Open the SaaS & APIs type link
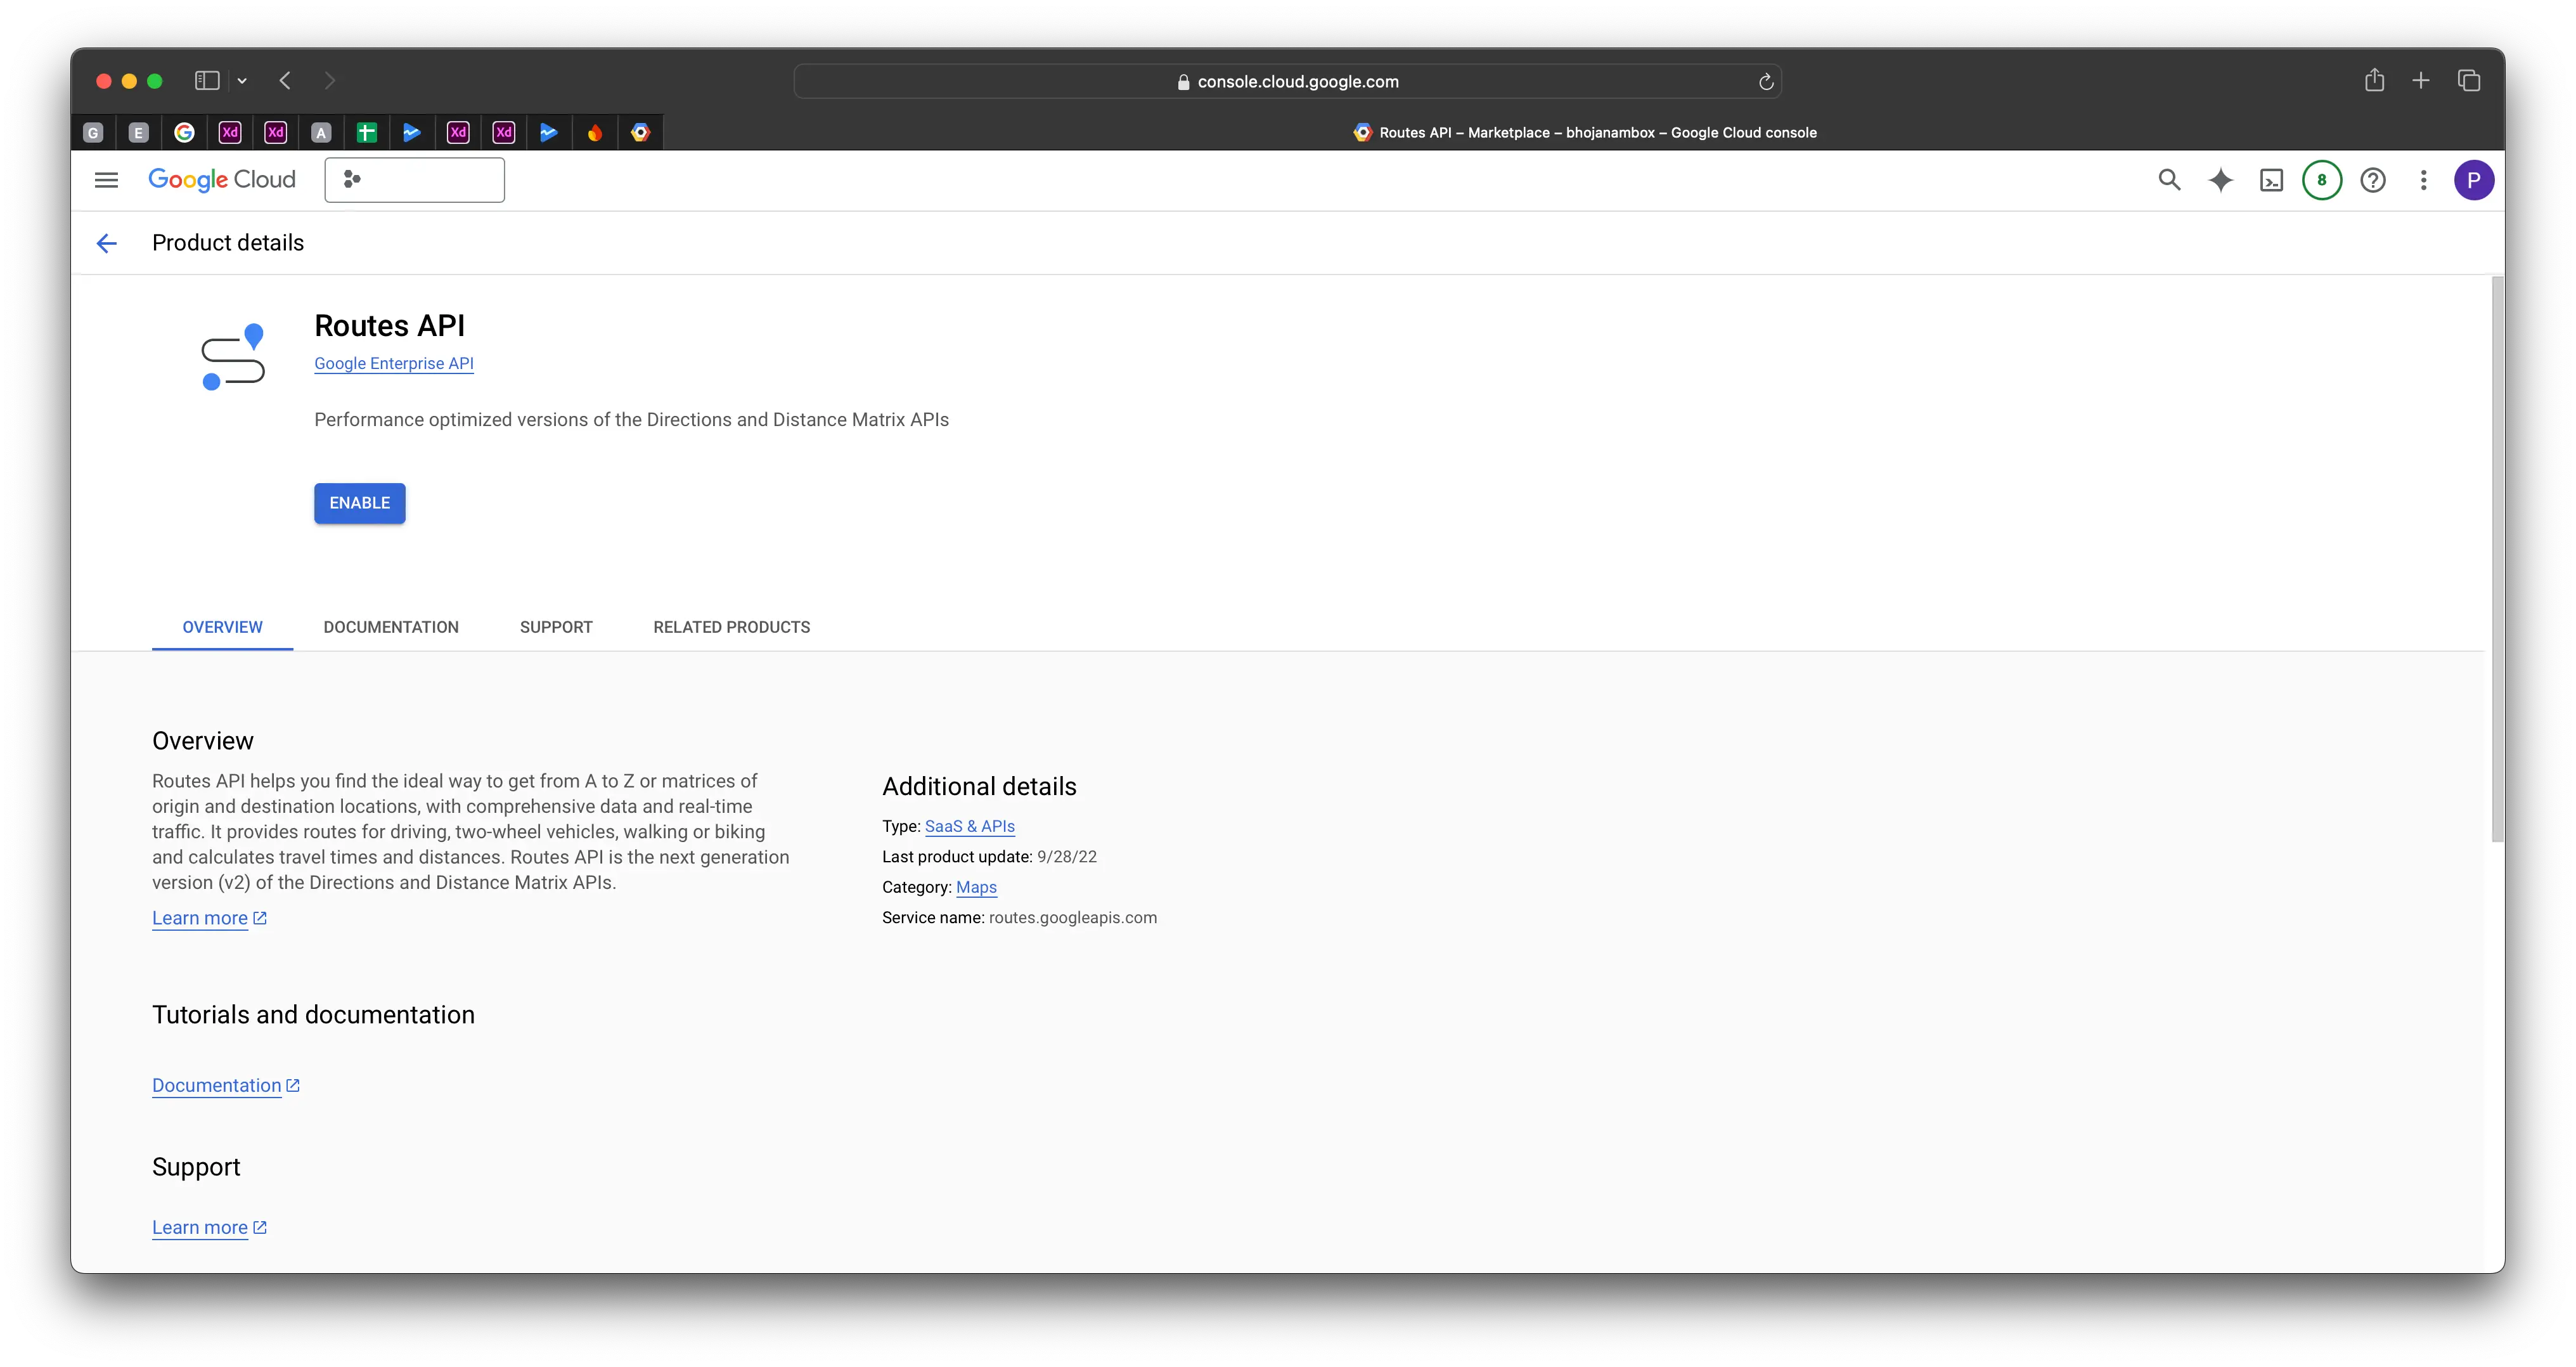2576x1367 pixels. (970, 826)
